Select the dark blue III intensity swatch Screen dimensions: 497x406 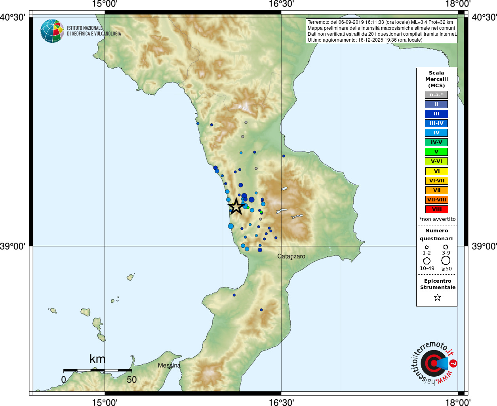point(436,114)
